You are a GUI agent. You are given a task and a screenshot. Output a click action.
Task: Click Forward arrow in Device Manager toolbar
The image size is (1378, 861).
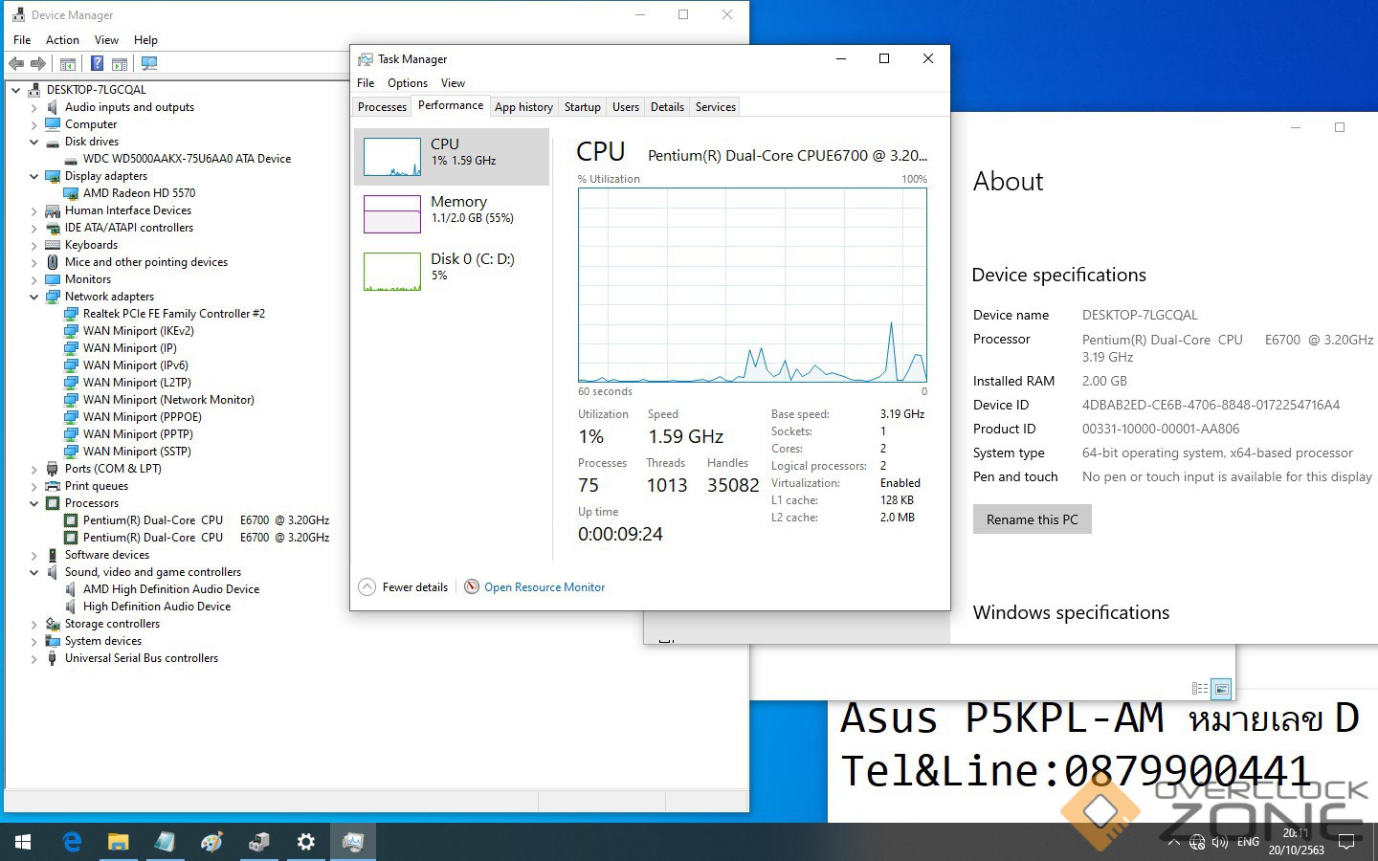(38, 64)
